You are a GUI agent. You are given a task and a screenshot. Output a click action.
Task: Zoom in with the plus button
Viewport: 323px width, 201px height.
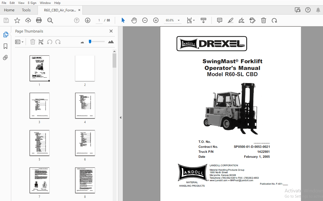156,20
